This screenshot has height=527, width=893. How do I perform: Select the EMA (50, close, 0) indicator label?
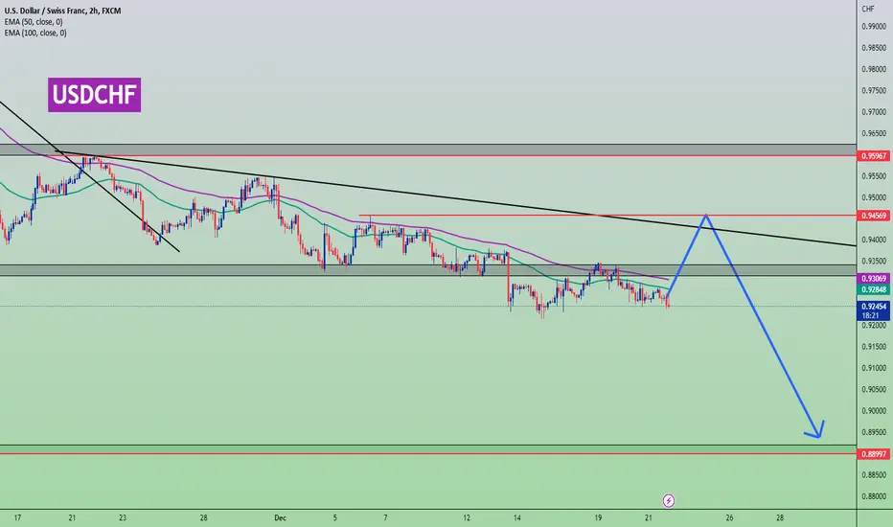point(34,22)
